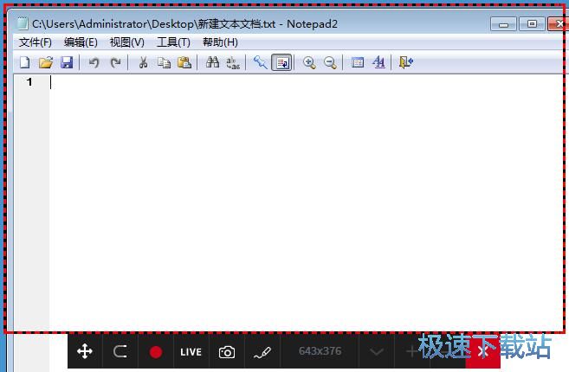
Task: Open a file using the folder icon
Action: click(46, 62)
